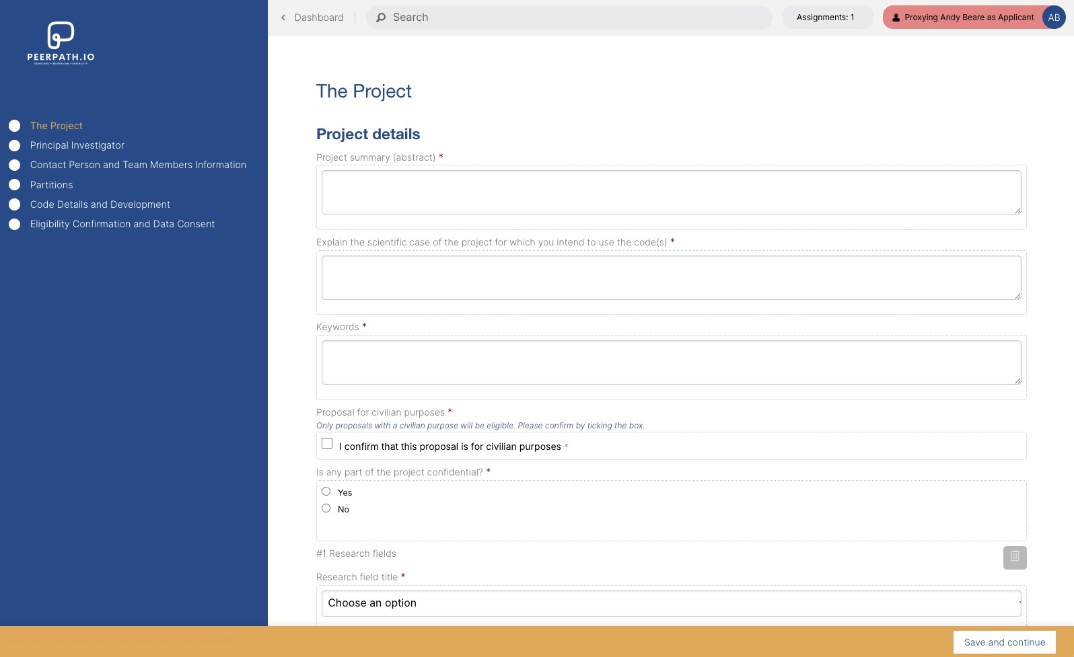
Task: Select No for project confidentiality
Action: 326,508
